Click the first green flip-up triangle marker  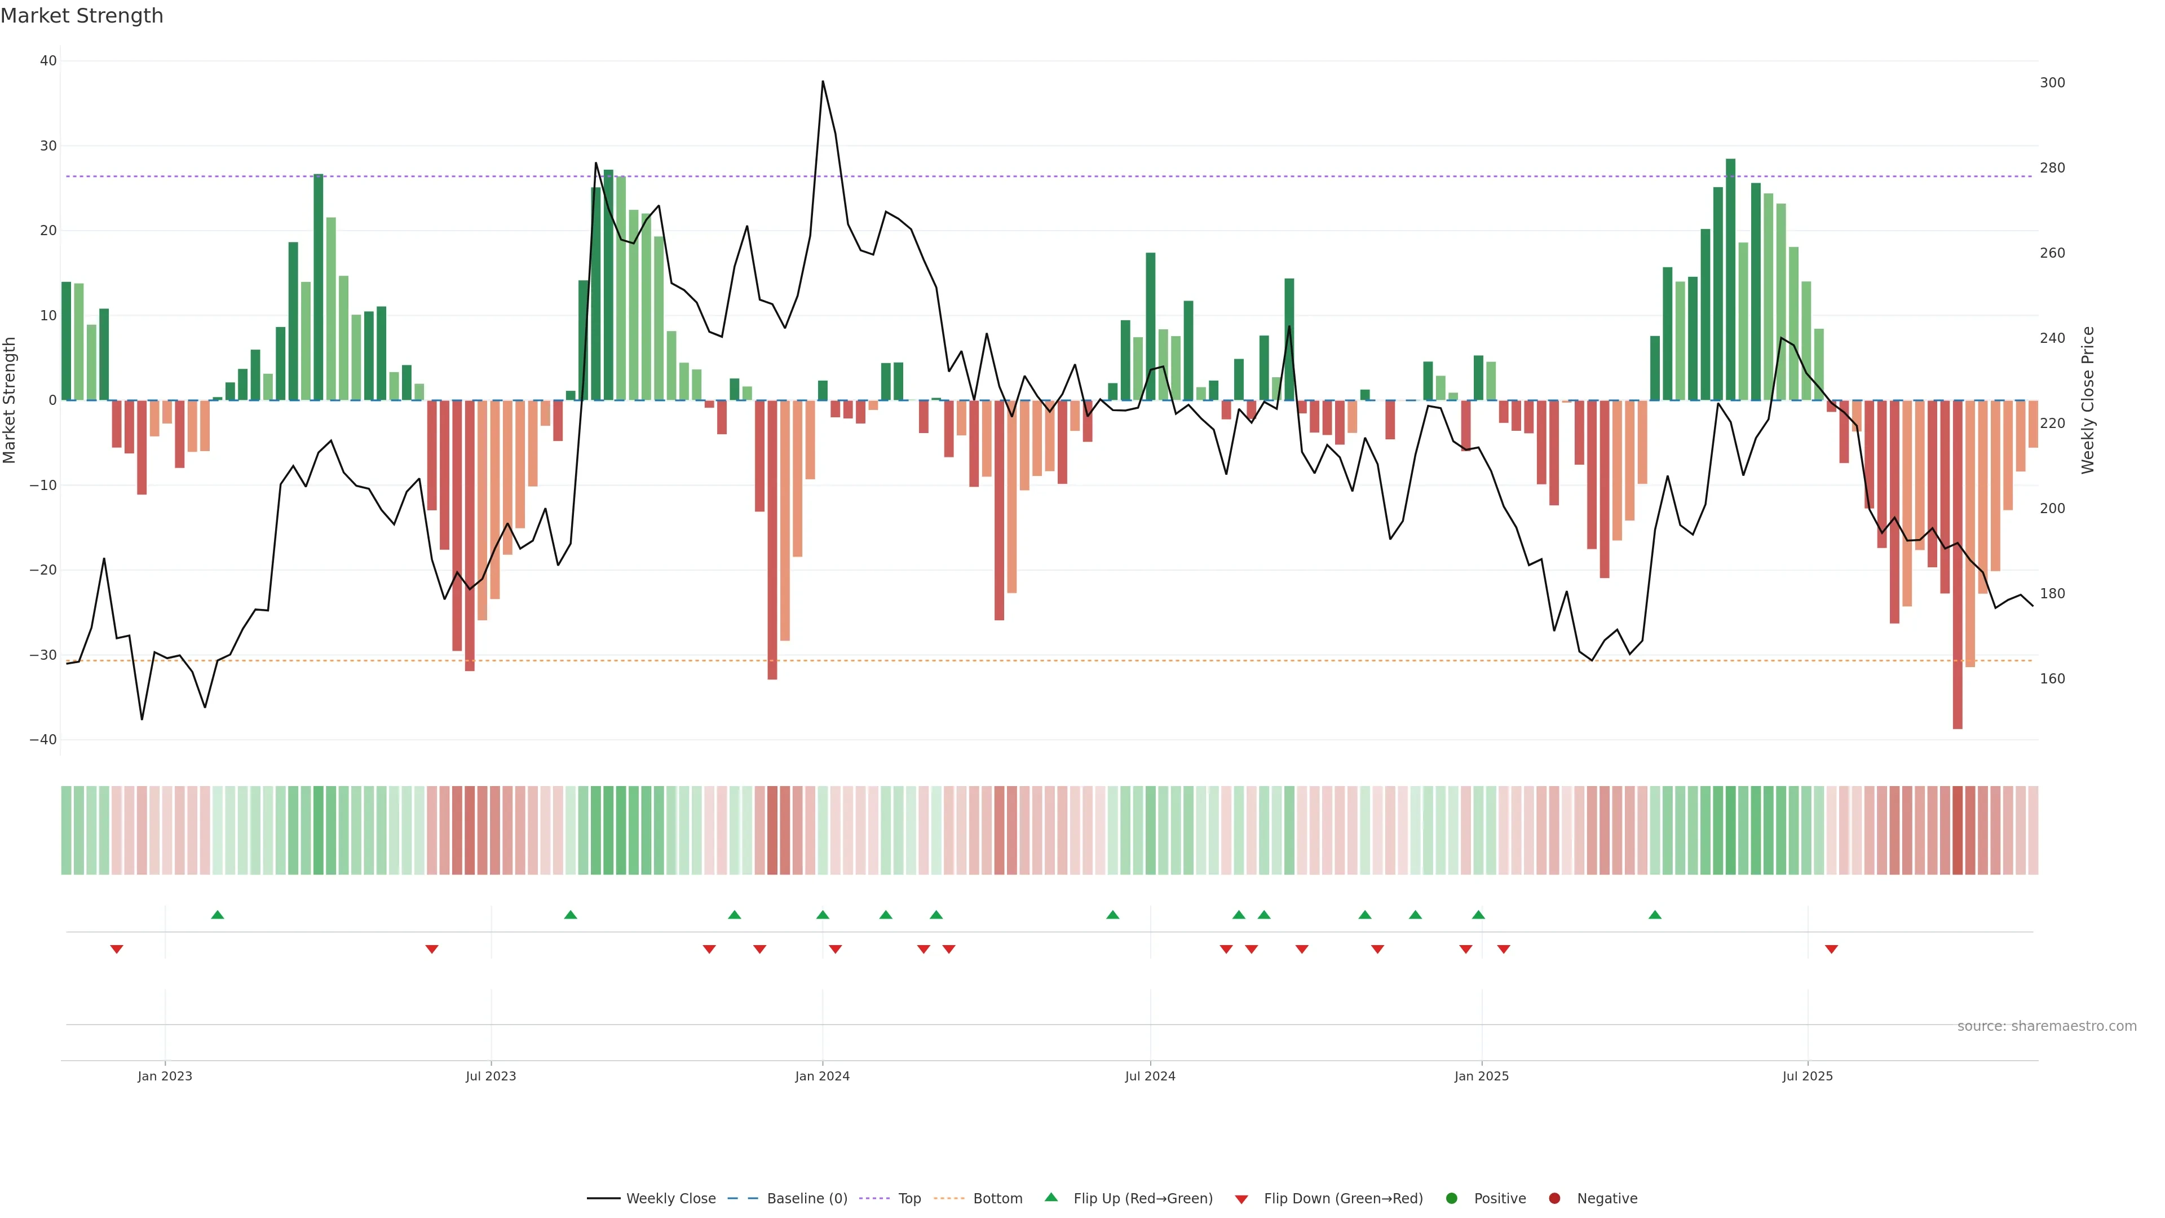218,915
